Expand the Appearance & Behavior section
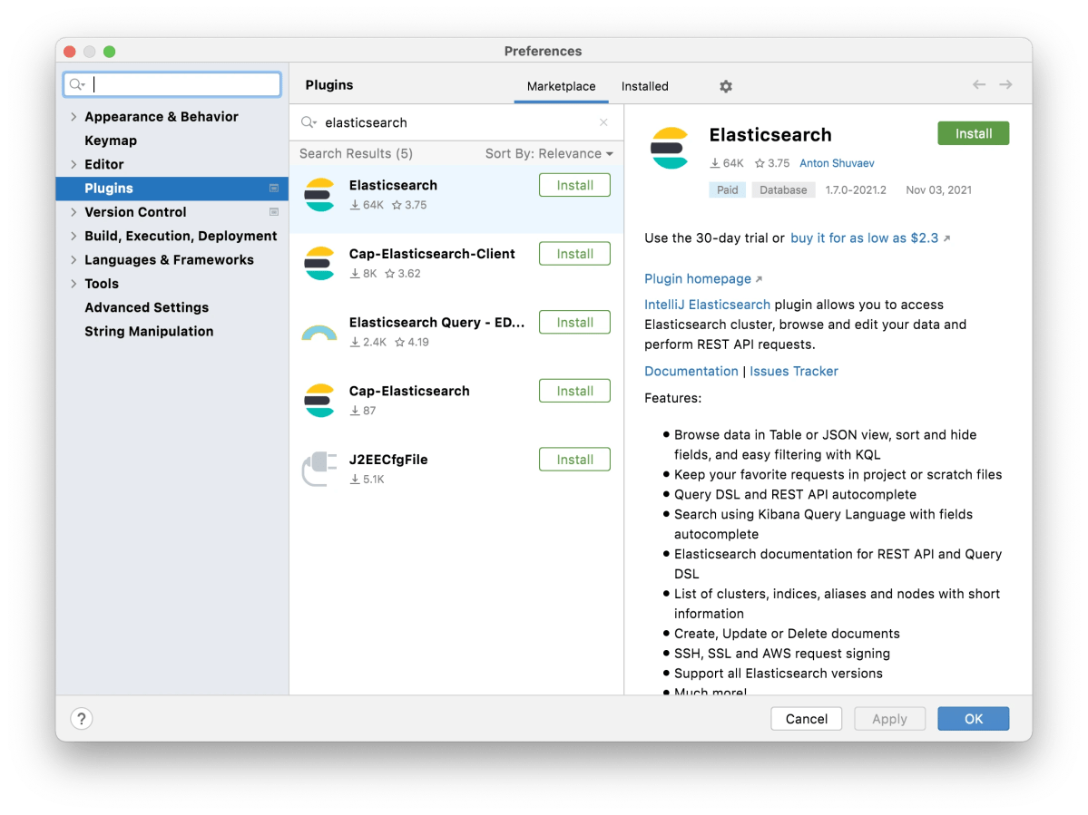 [x=74, y=117]
